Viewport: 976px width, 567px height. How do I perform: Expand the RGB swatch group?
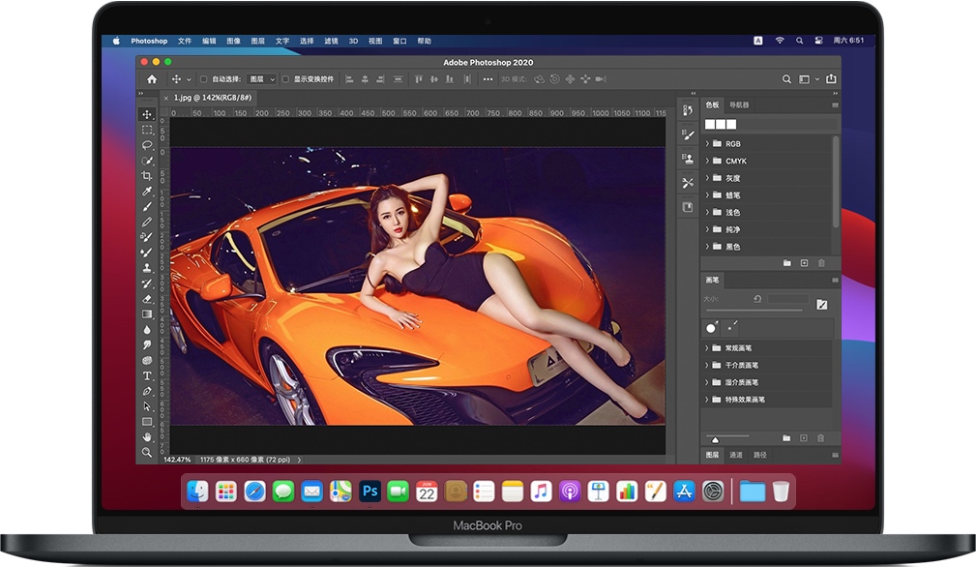pos(708,142)
